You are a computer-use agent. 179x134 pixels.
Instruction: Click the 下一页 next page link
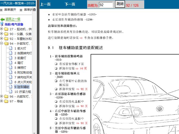pyautogui.click(x=70, y=4)
